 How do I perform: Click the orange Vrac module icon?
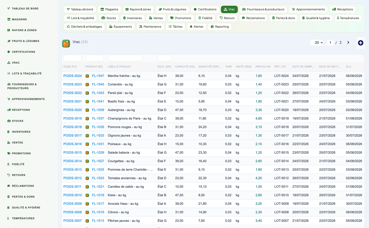66,43
